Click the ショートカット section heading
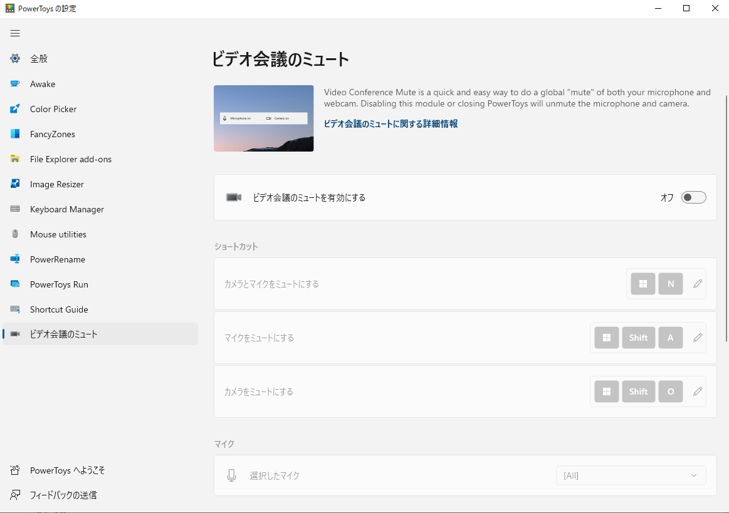 point(236,246)
